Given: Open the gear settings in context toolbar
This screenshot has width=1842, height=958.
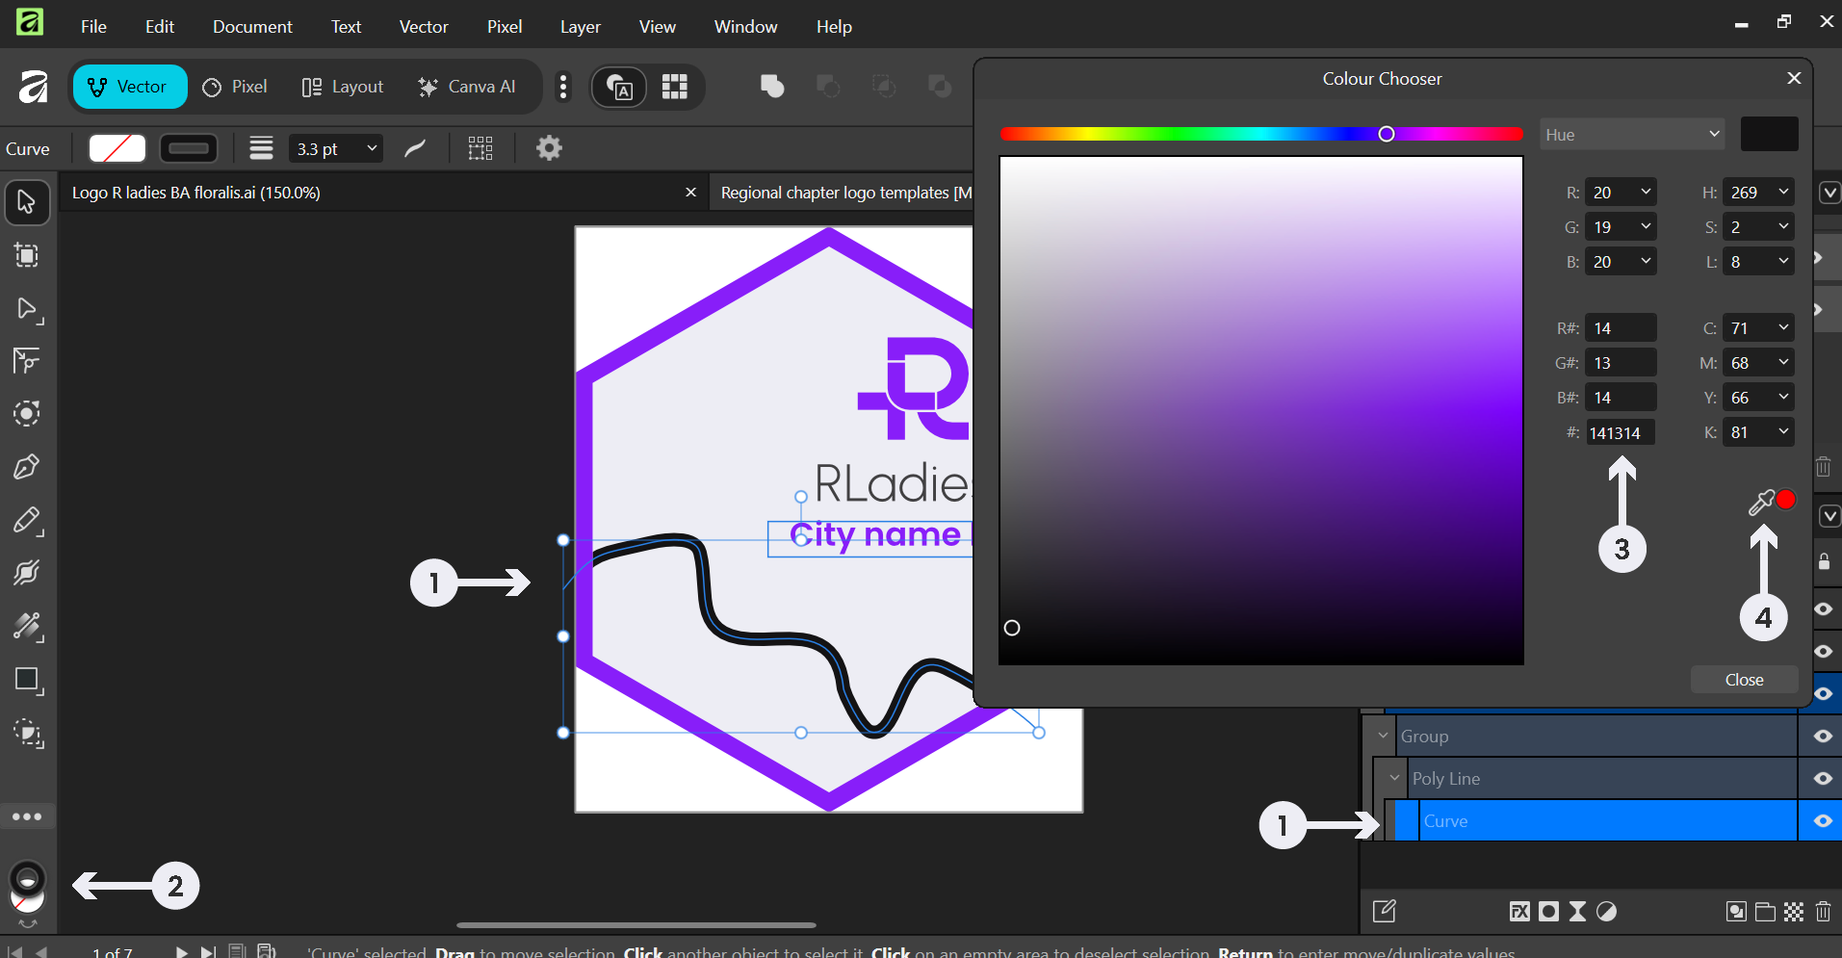Looking at the screenshot, I should [x=549, y=148].
